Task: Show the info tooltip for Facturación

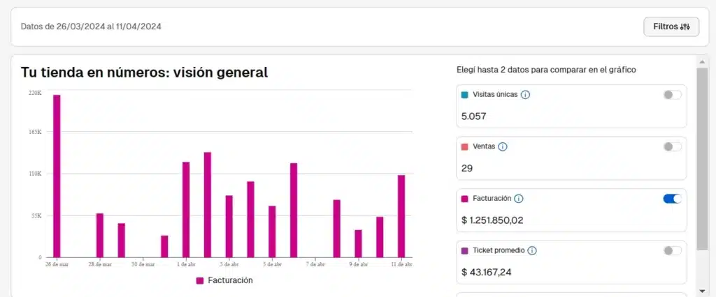Action: [518, 199]
